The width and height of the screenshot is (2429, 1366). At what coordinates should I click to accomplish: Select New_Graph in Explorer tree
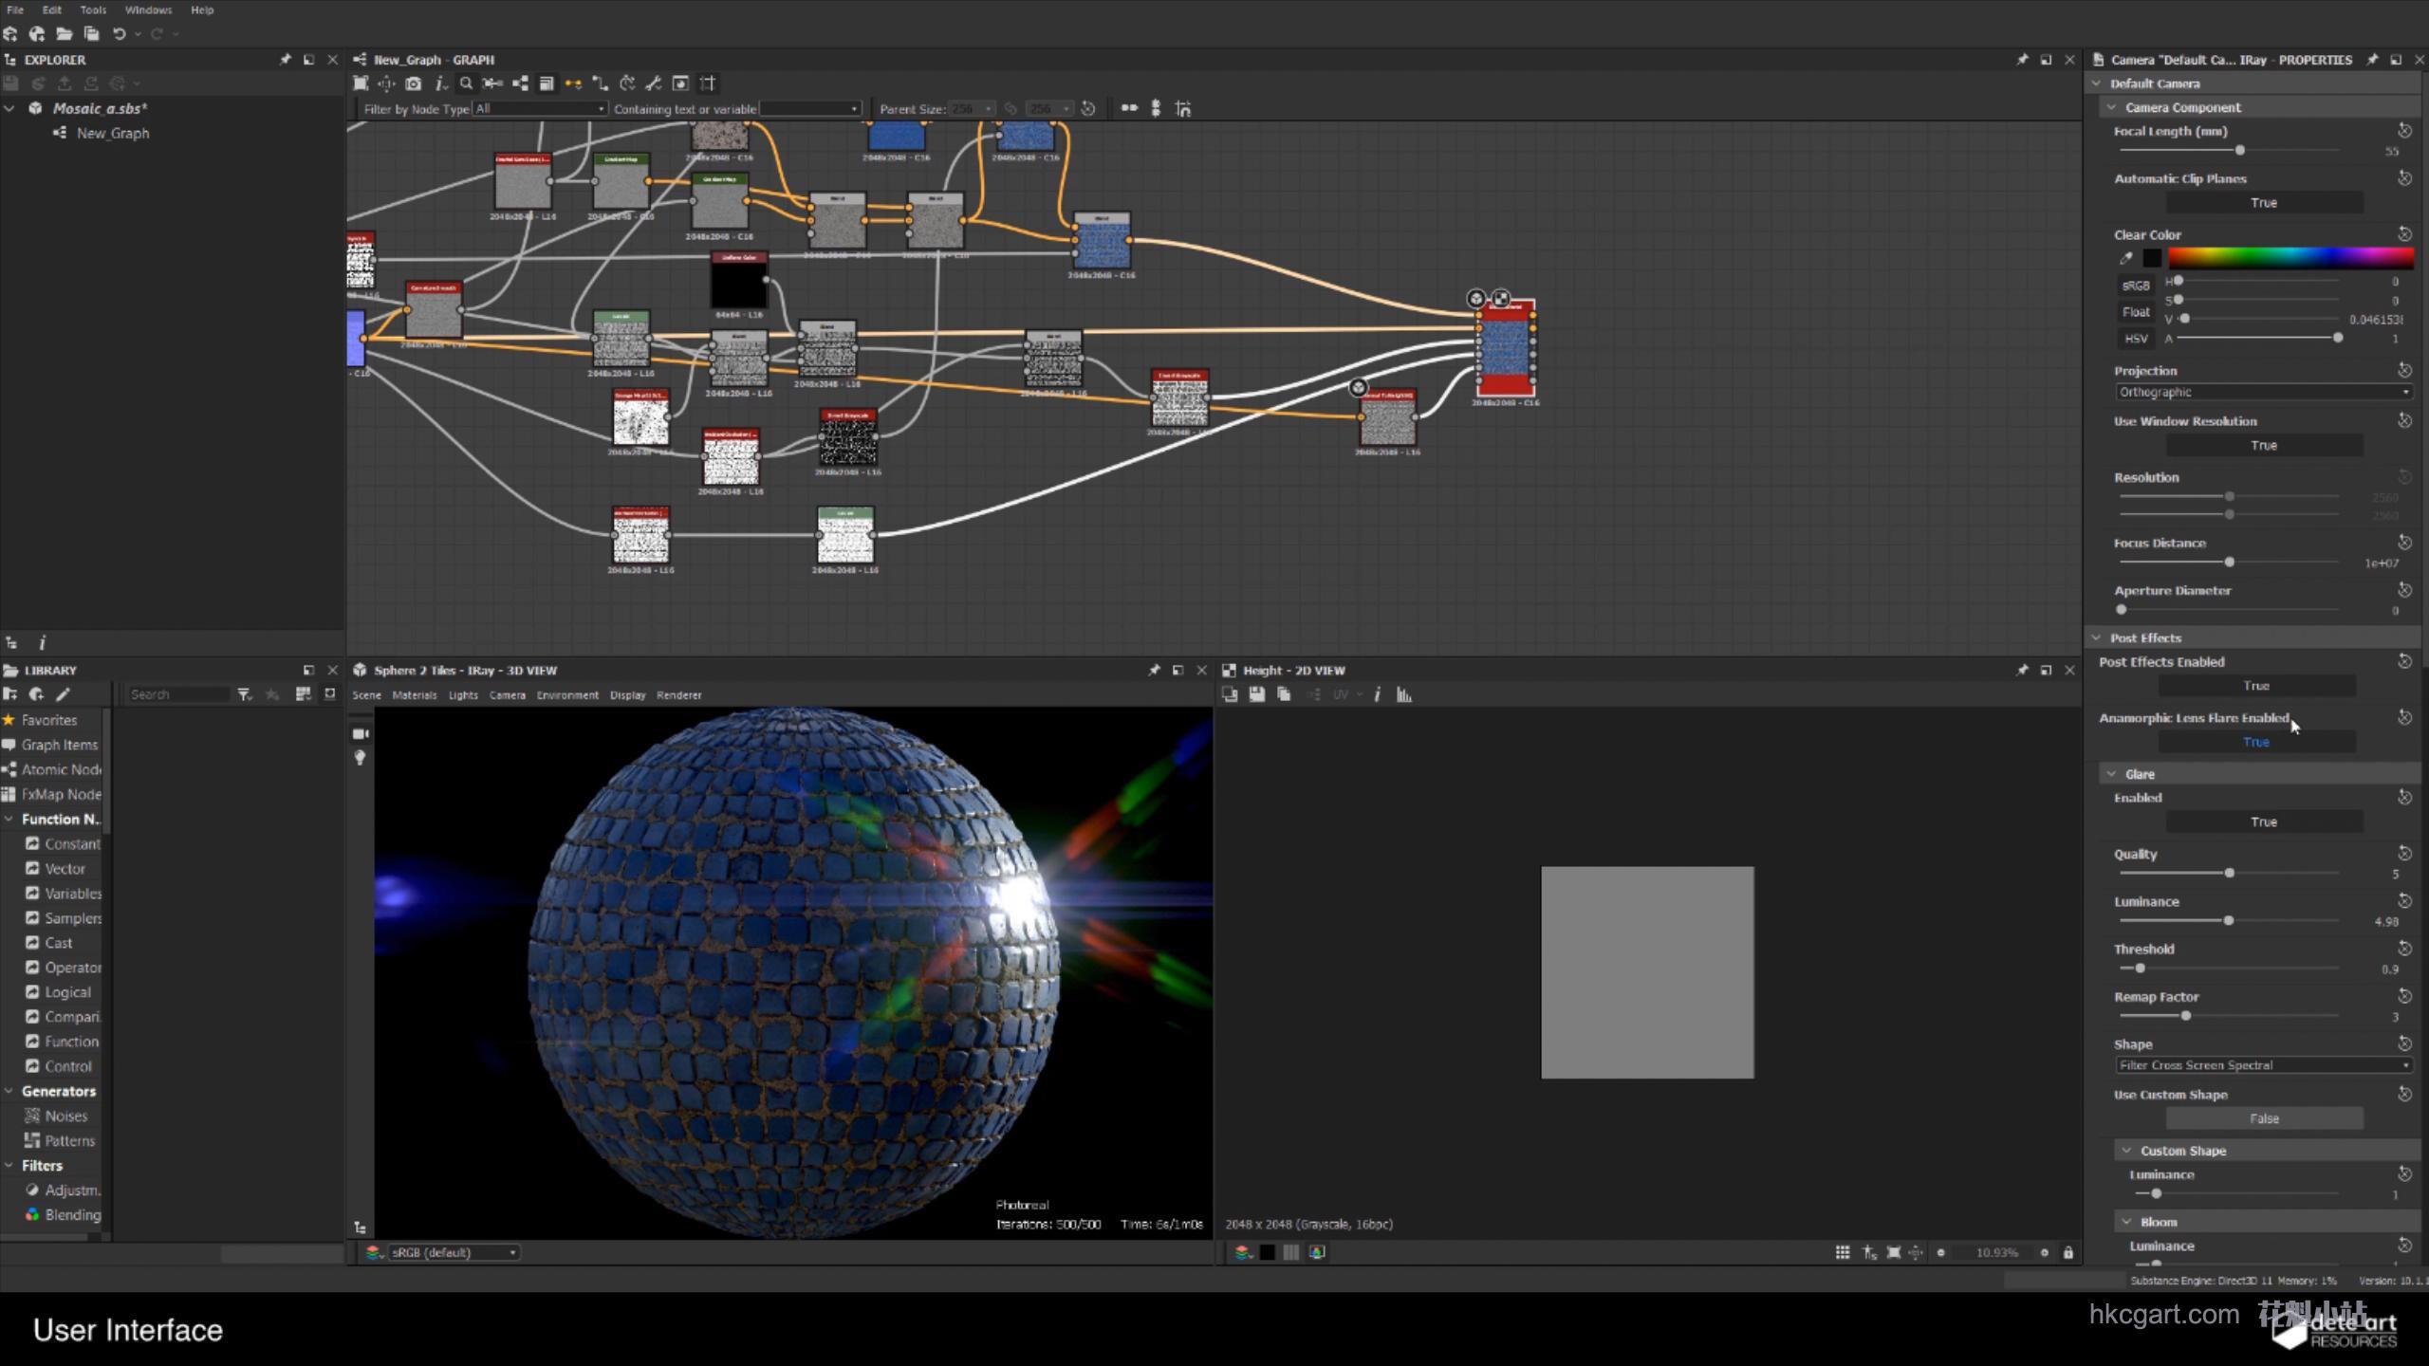click(112, 133)
